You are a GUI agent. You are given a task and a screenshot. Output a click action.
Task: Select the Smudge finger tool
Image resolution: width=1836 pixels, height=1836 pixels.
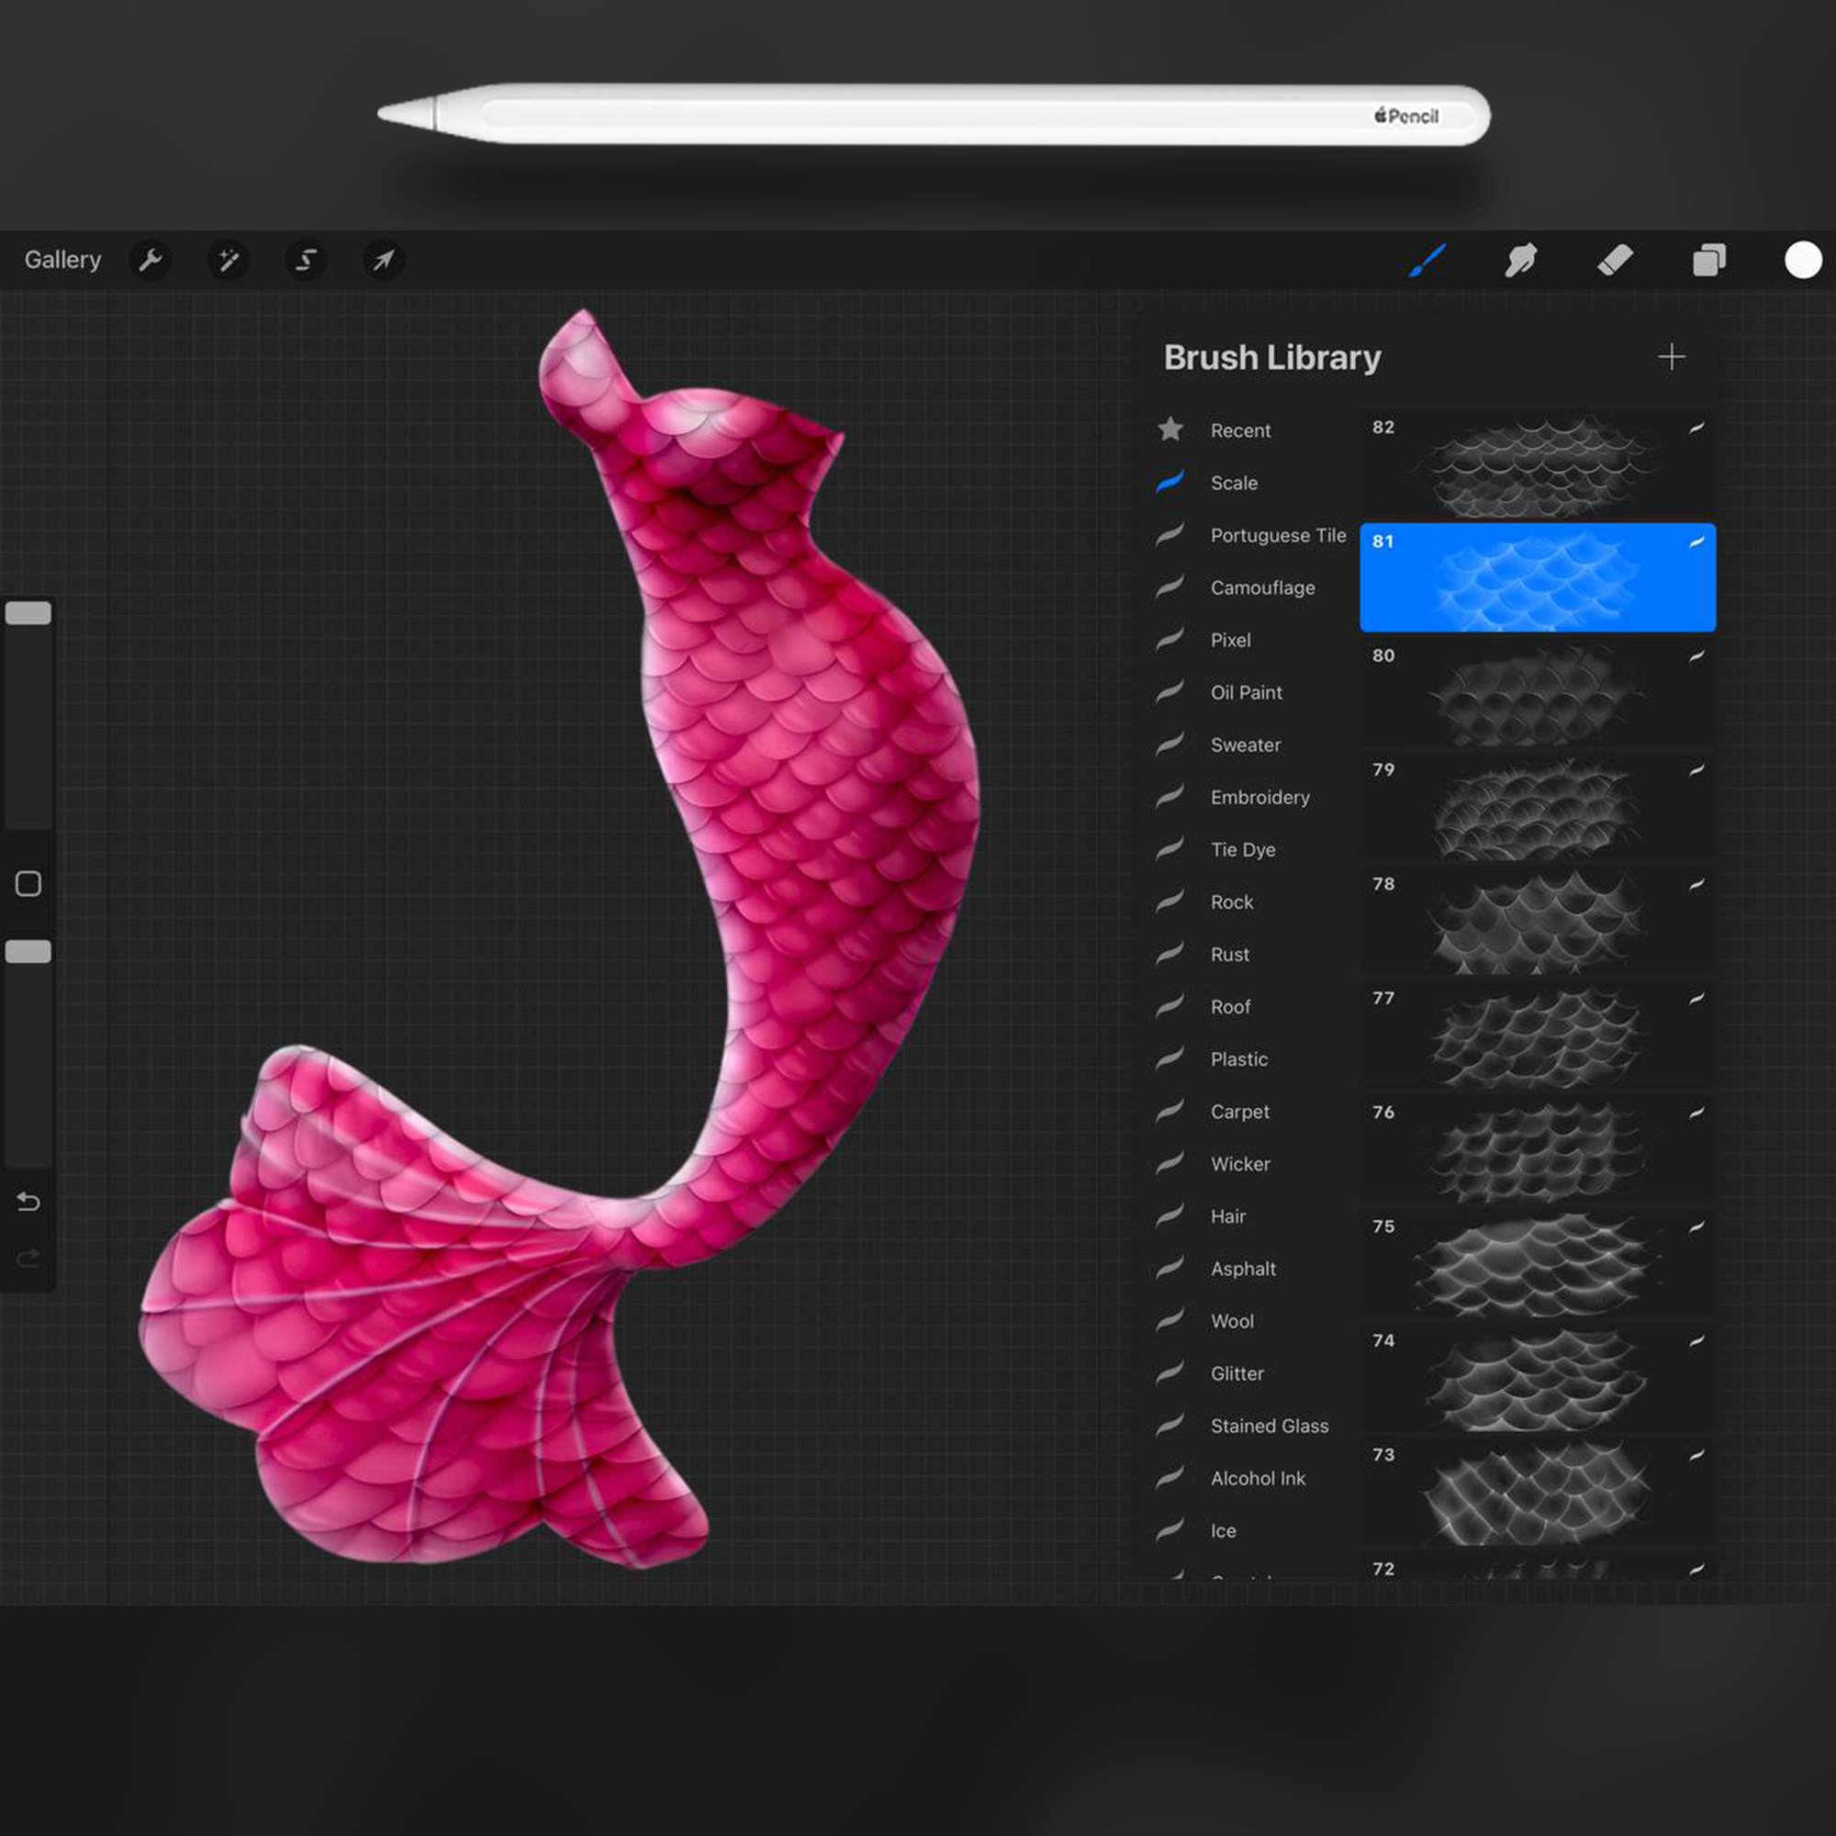tap(1520, 260)
